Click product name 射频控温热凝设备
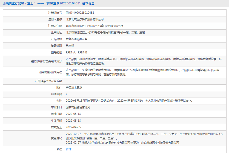The height and width of the screenshot is (154, 229). [x=76, y=39]
